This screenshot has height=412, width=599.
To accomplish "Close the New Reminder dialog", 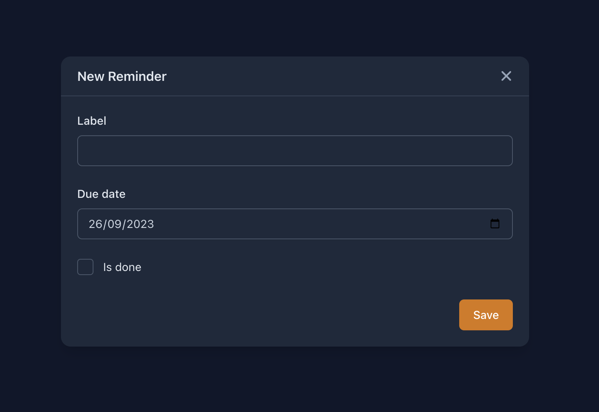I will click(506, 76).
